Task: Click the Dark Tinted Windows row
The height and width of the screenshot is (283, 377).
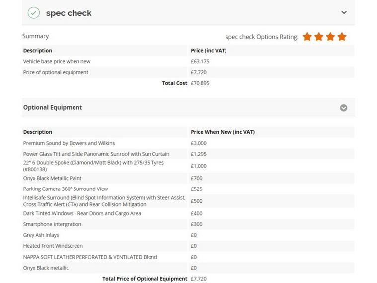Action: (x=82, y=213)
